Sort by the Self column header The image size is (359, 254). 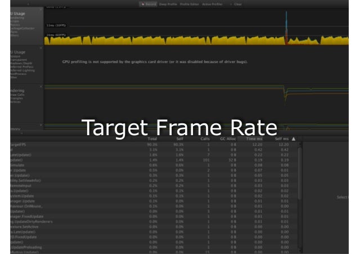(x=179, y=139)
